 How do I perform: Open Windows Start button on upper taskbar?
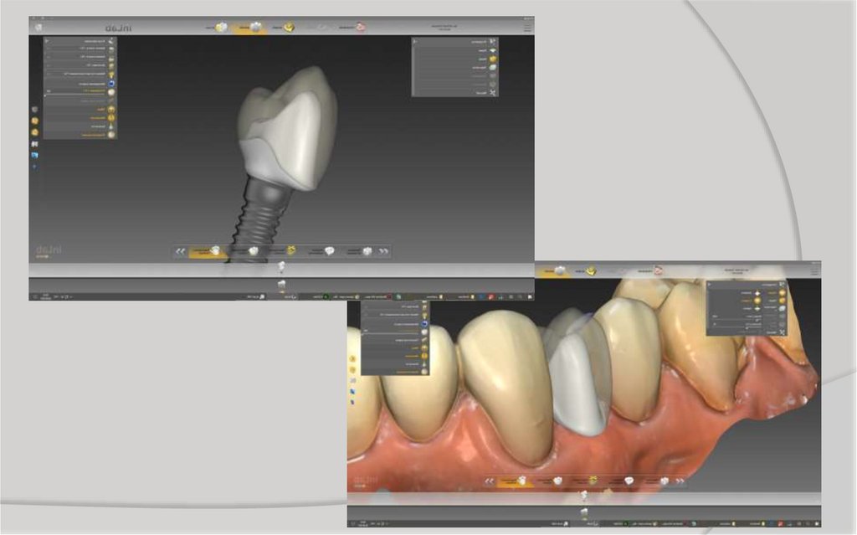coord(529,296)
